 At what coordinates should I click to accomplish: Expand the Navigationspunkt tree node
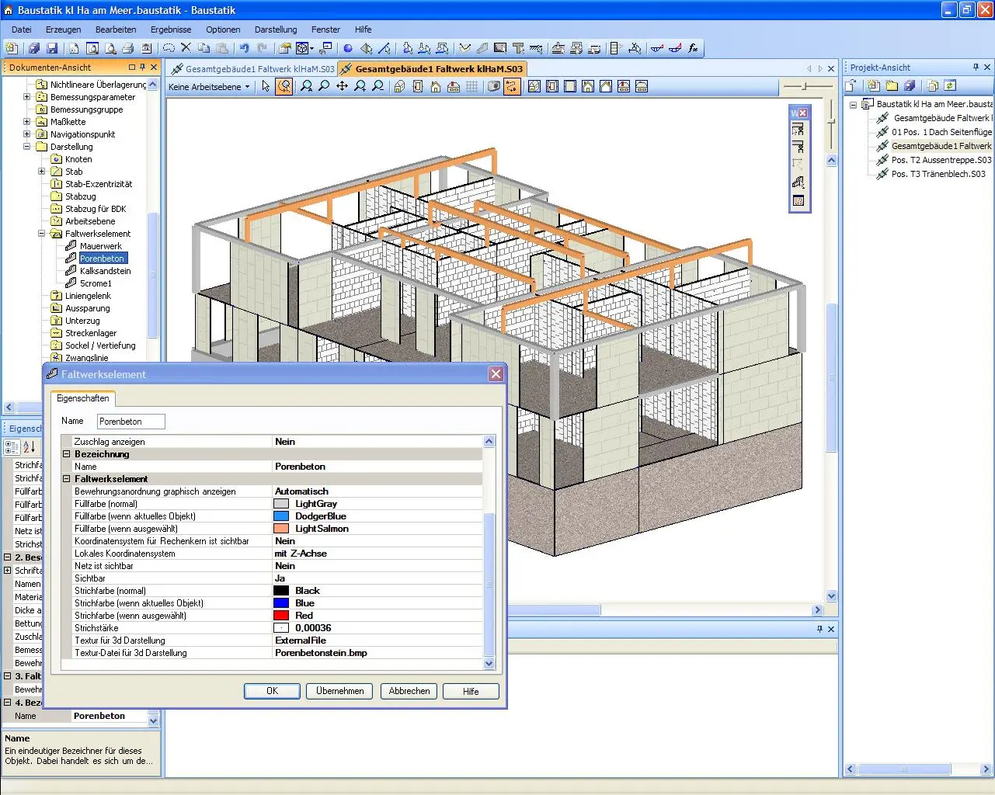[26, 134]
